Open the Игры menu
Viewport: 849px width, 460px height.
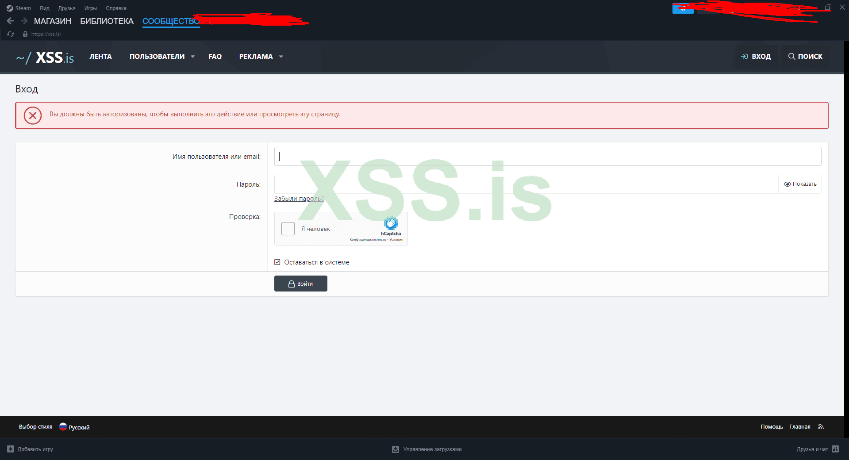[91, 8]
